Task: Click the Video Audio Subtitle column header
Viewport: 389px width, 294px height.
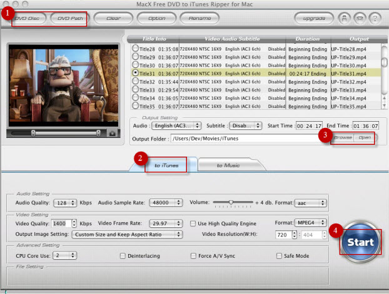Action: [x=232, y=39]
